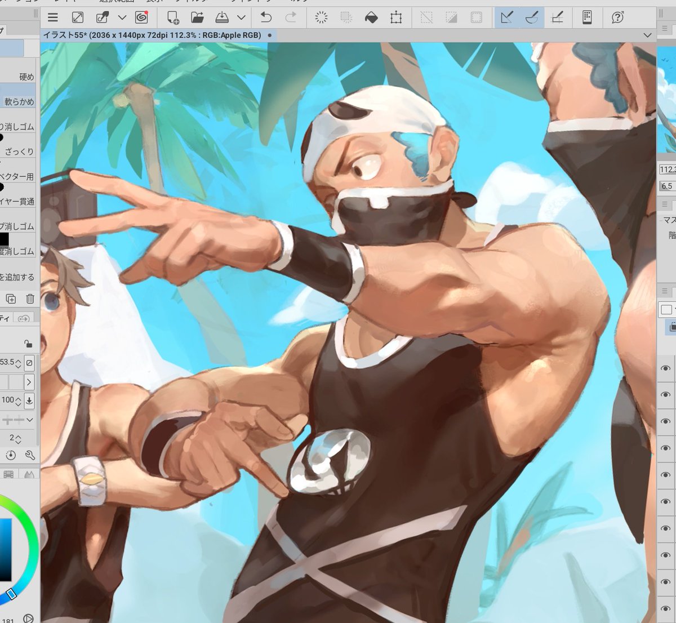Screen dimensions: 676x623
Task: Open the マス panel grip menu icon
Action: click(665, 204)
